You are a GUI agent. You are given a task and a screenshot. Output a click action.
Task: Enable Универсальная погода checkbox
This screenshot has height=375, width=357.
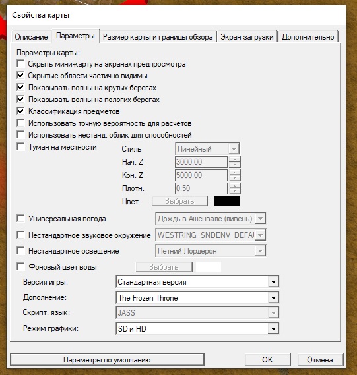(20, 218)
